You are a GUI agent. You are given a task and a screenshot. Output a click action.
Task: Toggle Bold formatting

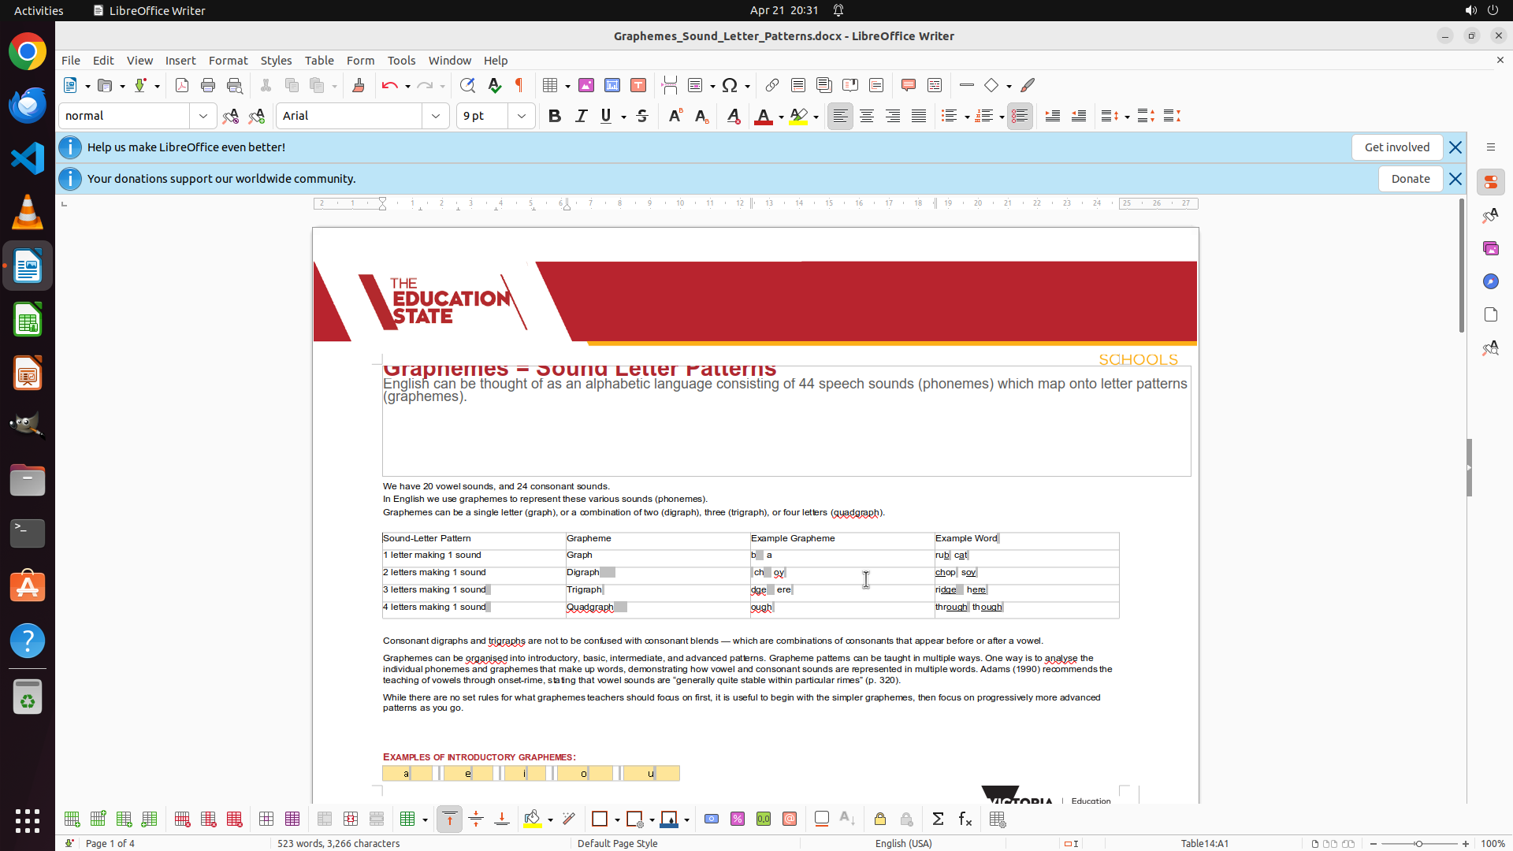555,116
